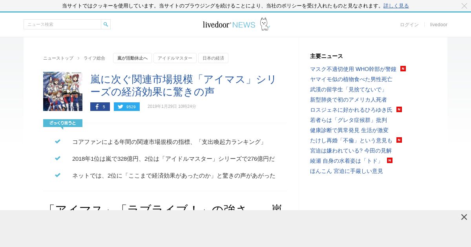Open 綾瀬 自身の水着姿は「トド」
The image size is (471, 247).
(347, 161)
